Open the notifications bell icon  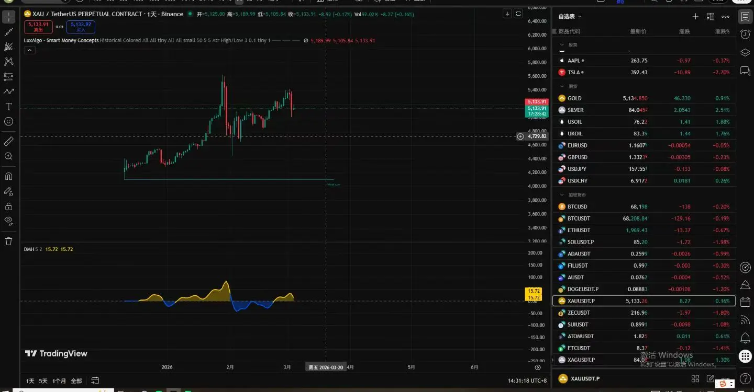(x=745, y=337)
